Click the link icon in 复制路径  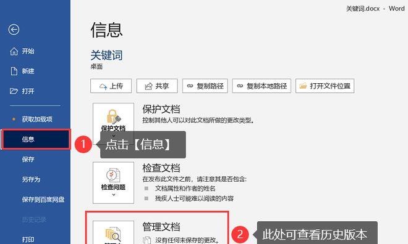click(x=190, y=86)
